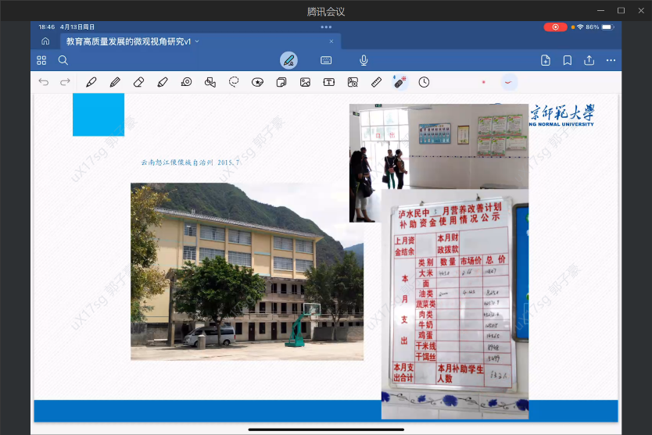Pick the red dot pen color
This screenshot has height=435, width=652.
click(x=483, y=82)
